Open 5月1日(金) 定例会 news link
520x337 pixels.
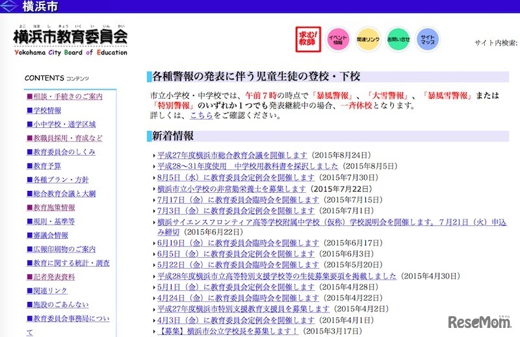[236, 287]
